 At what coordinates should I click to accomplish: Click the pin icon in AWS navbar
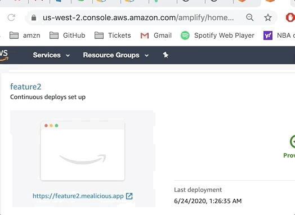coord(166,55)
